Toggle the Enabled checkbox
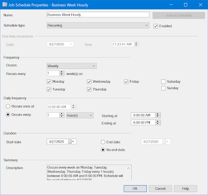The image size is (208, 195). tap(156, 26)
